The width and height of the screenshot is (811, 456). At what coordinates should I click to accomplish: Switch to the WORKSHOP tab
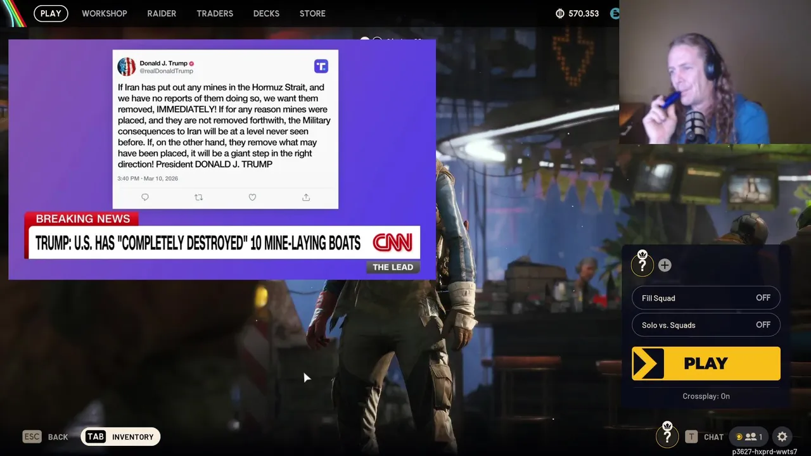(x=105, y=13)
